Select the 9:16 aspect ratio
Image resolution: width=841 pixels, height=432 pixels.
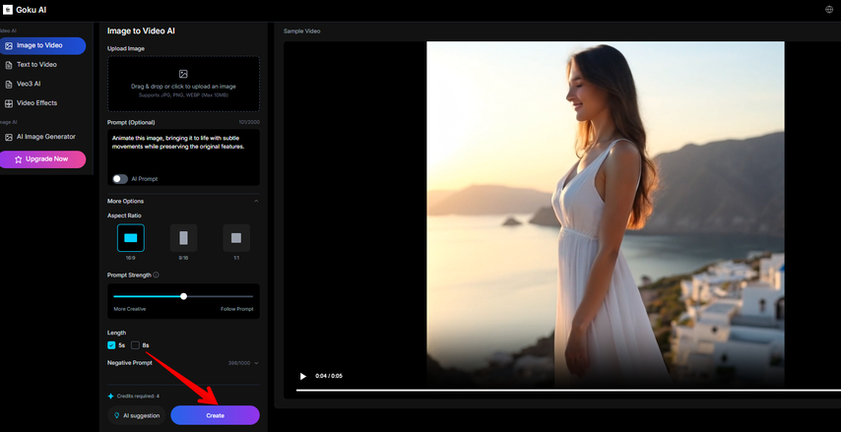click(x=183, y=238)
